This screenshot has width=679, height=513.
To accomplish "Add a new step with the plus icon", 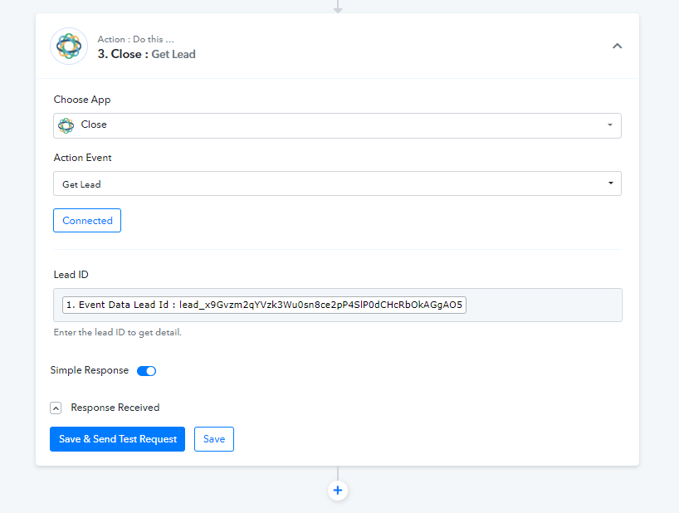I will pyautogui.click(x=338, y=491).
